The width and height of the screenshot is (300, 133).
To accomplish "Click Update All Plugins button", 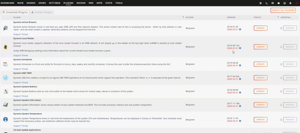I will [x=283, y=10].
